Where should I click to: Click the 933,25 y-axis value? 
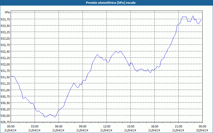5,32
